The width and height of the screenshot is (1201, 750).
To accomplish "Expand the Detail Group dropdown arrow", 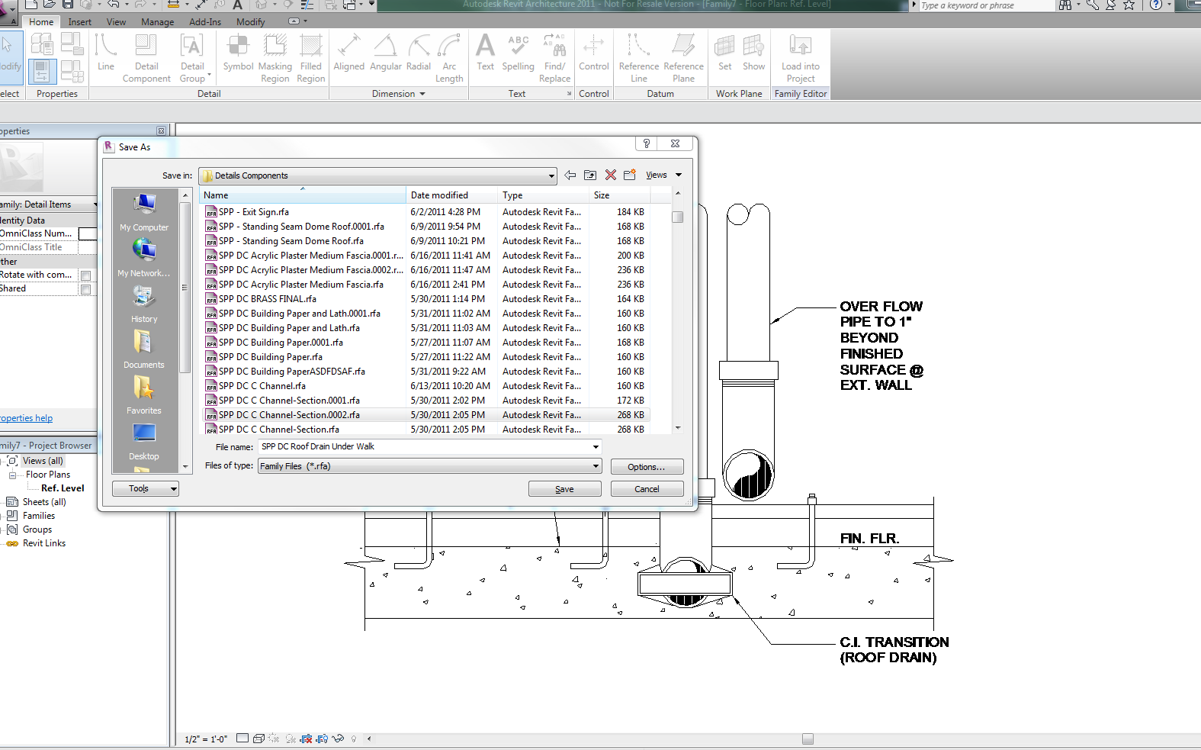I will (209, 76).
